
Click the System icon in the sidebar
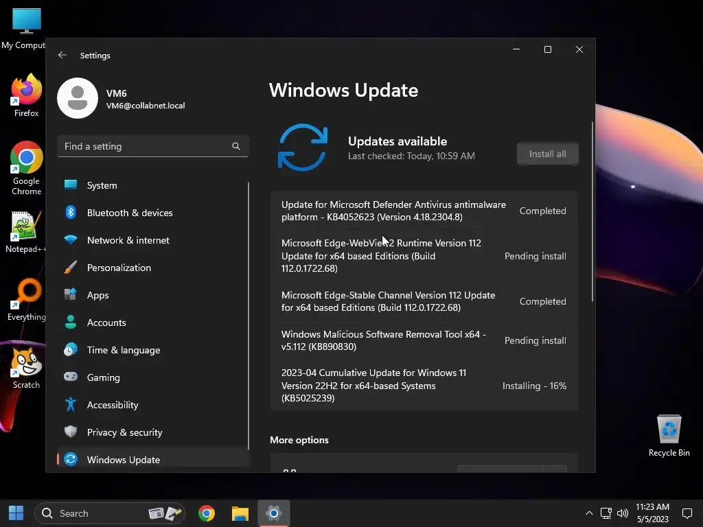coord(71,185)
